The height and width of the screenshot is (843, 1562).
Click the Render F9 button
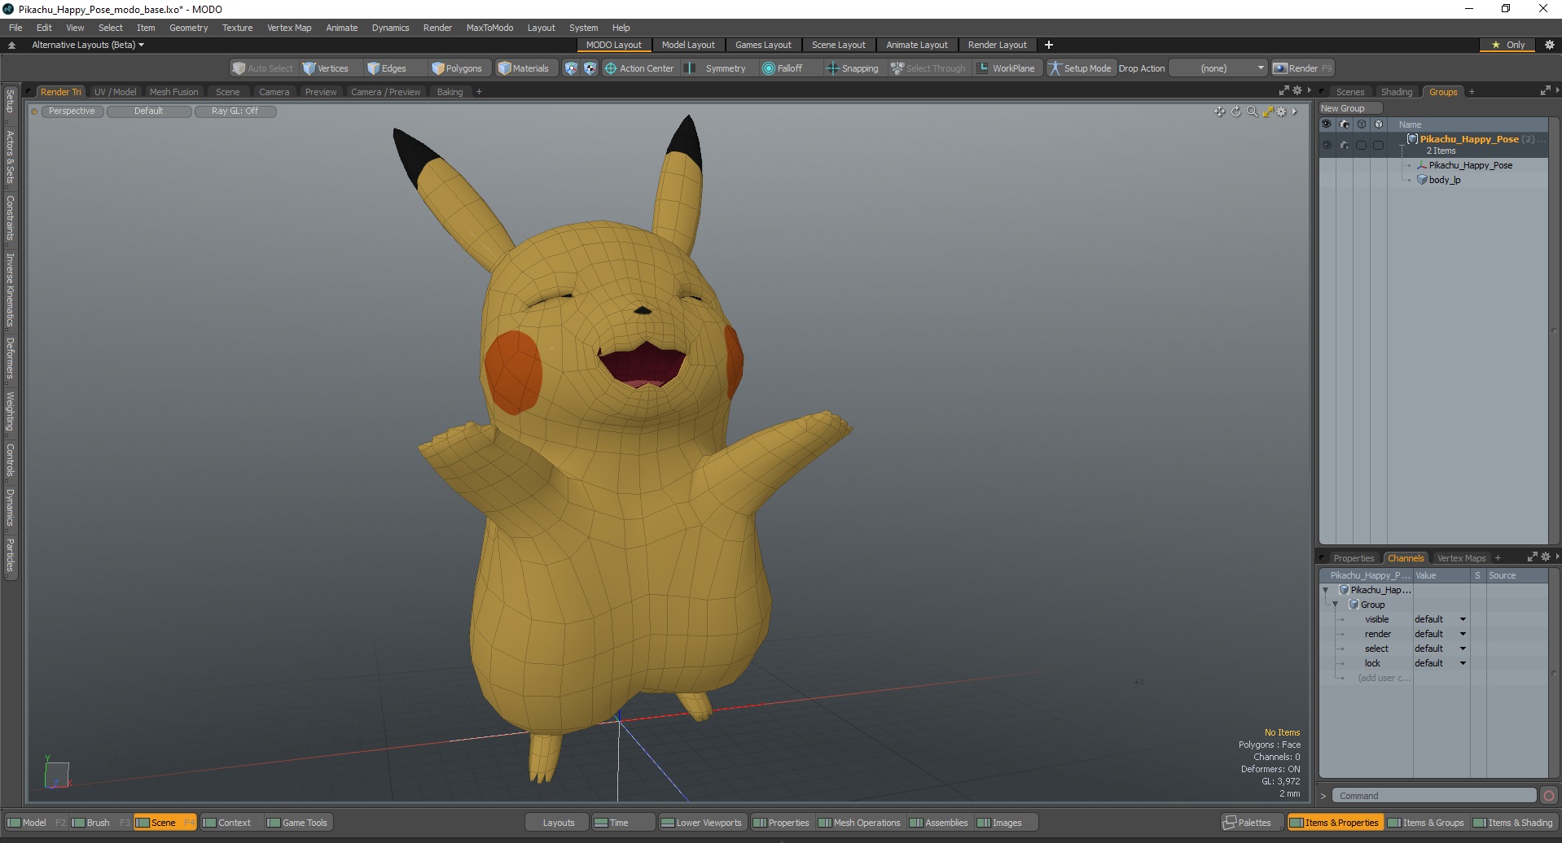(1303, 68)
